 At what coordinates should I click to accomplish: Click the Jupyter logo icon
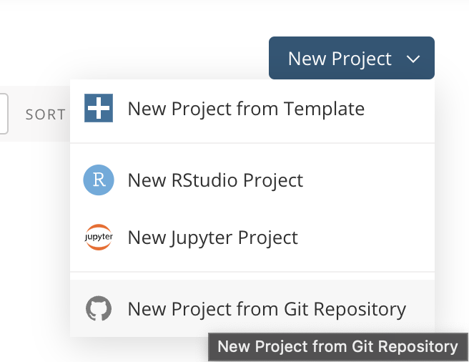coord(98,238)
